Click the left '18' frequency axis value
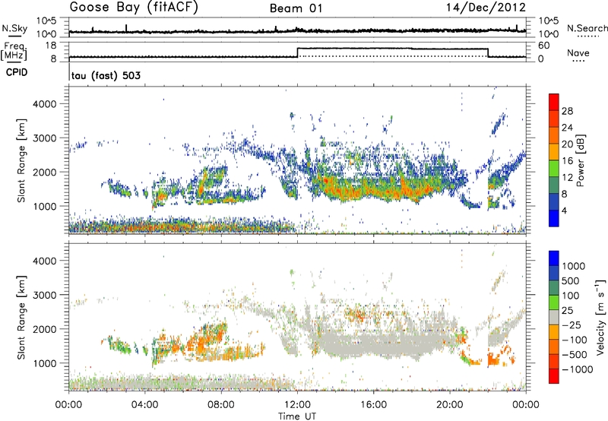The image size is (608, 421). (51, 46)
